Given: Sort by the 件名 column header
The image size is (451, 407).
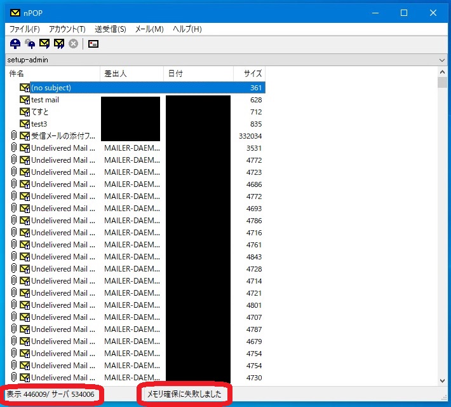Looking at the screenshot, I should pyautogui.click(x=53, y=74).
